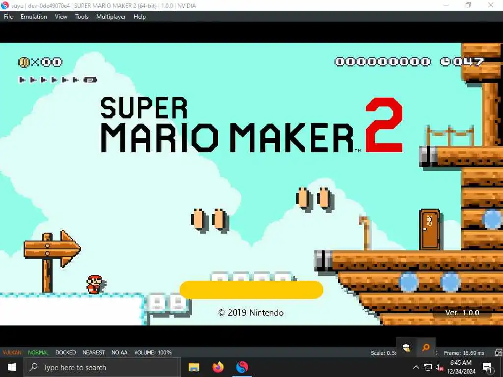
Task: Click the muted speaker tray icon
Action: (x=439, y=367)
